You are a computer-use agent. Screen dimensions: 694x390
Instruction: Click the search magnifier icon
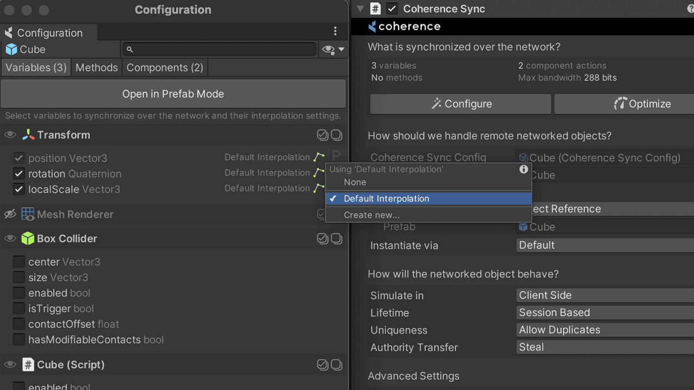point(130,49)
